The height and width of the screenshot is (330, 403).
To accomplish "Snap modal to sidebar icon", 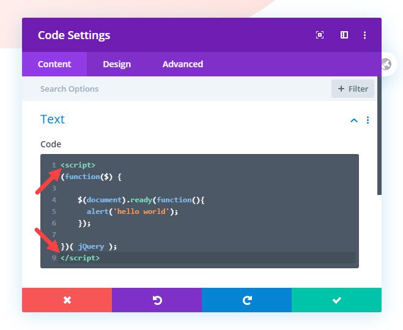I will [344, 35].
